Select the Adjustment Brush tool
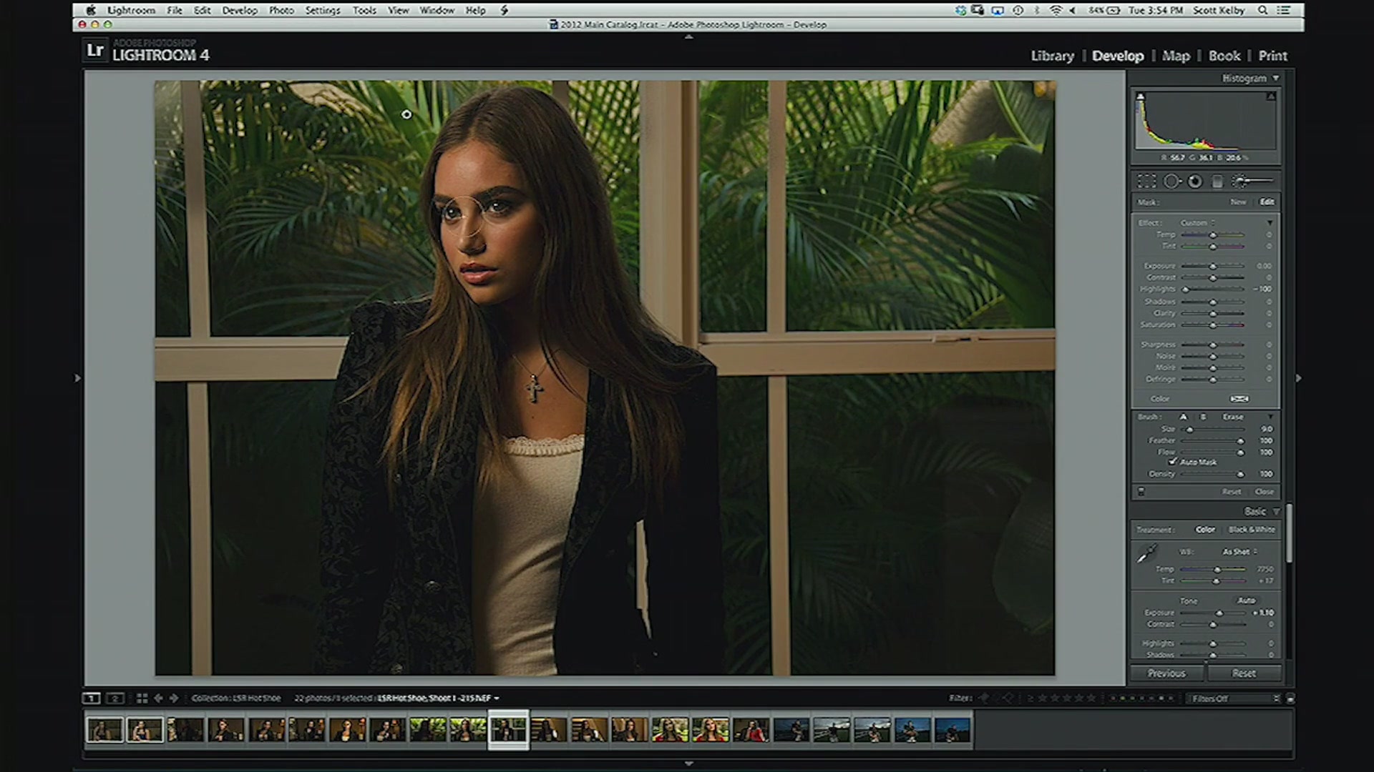Image resolution: width=1374 pixels, height=772 pixels. coord(1252,182)
